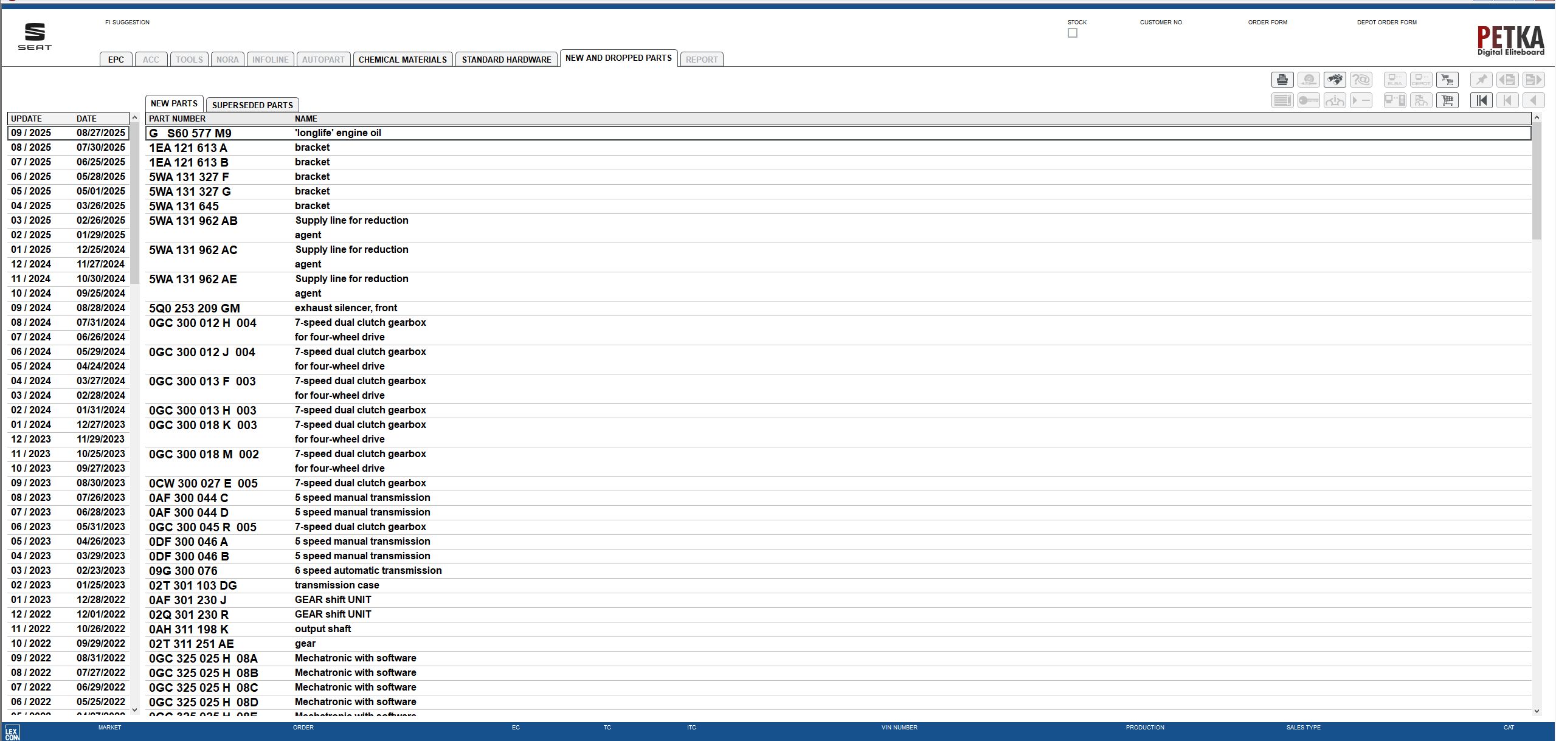Click the compare shopping carts icon

pyautogui.click(x=1448, y=80)
